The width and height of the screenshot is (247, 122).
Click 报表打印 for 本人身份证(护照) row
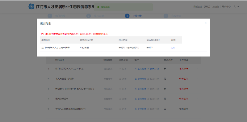[153, 79]
